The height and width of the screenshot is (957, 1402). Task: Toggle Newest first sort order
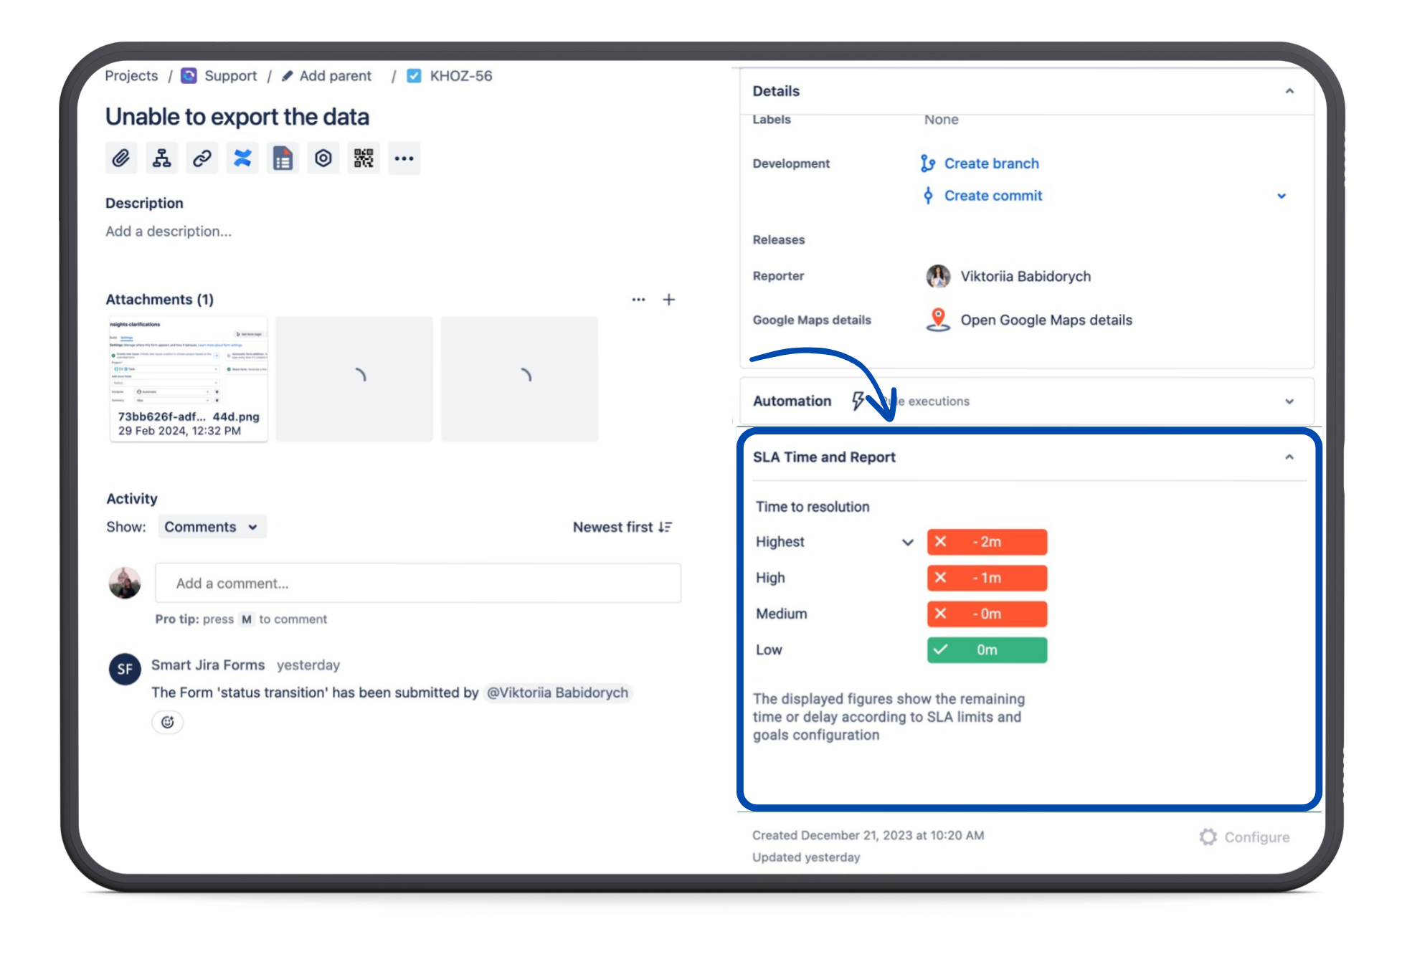tap(622, 527)
